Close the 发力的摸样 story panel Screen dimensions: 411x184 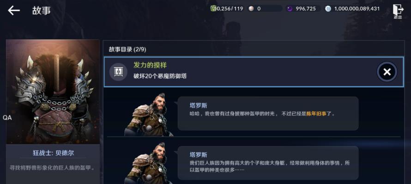(x=387, y=72)
